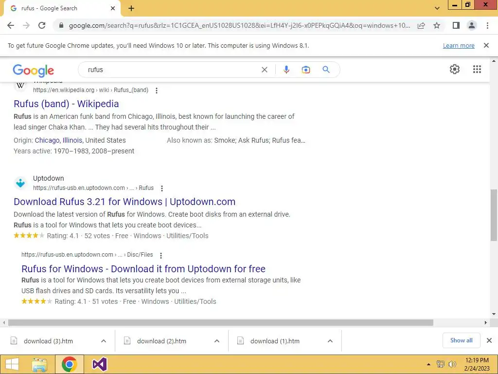
Task: Open more options for Uptodown result
Action: pyautogui.click(x=161, y=188)
